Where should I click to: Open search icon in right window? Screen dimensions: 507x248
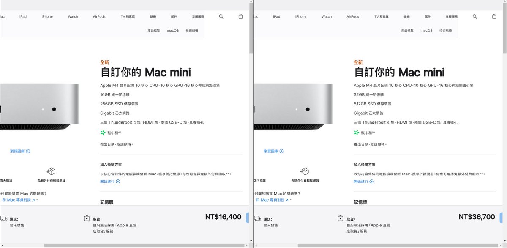tap(474, 16)
